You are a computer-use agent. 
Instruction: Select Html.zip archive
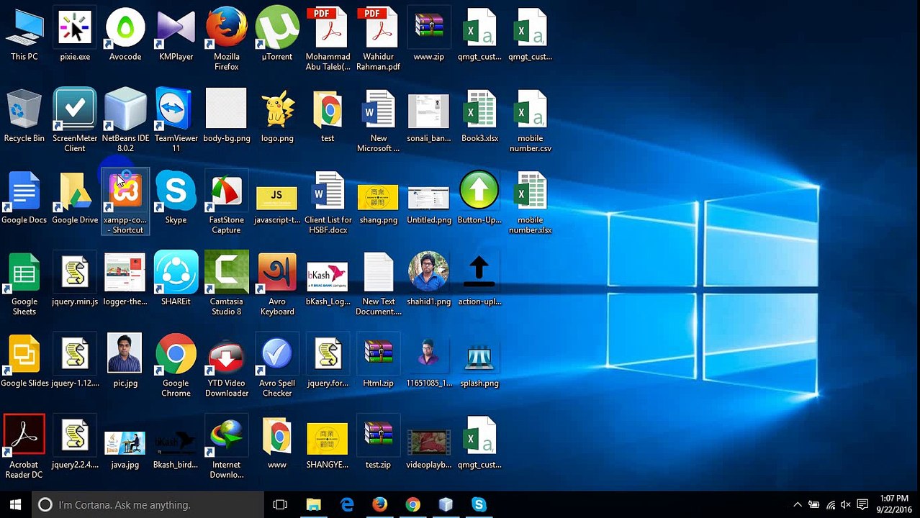tap(378, 360)
